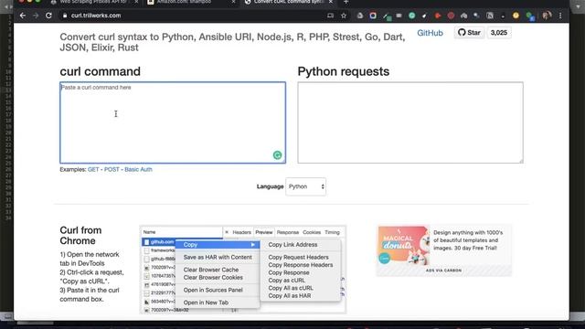585x329 pixels.
Task: Click the Magical Donuts ad image
Action: point(403,246)
